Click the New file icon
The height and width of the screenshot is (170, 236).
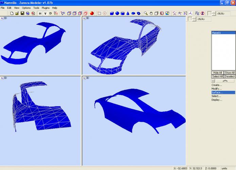(x=12, y=13)
